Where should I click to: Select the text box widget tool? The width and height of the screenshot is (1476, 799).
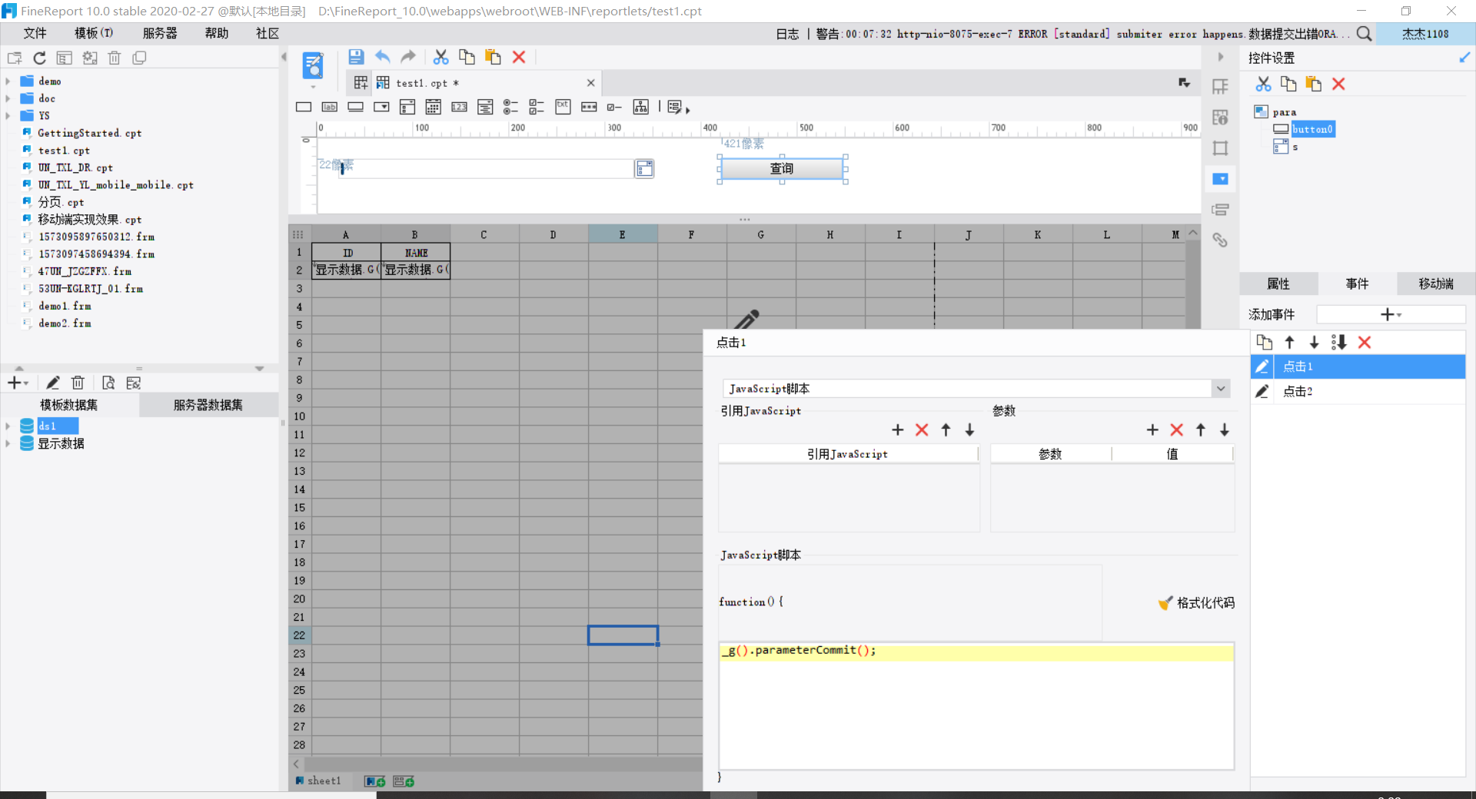304,107
